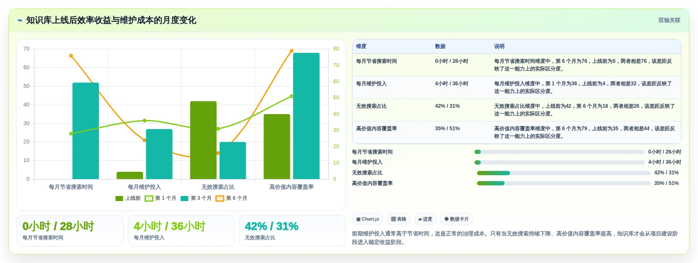The width and height of the screenshot is (698, 263).
Task: Click the small green bar for 每月维护投入
Action: pyautogui.click(x=130, y=175)
